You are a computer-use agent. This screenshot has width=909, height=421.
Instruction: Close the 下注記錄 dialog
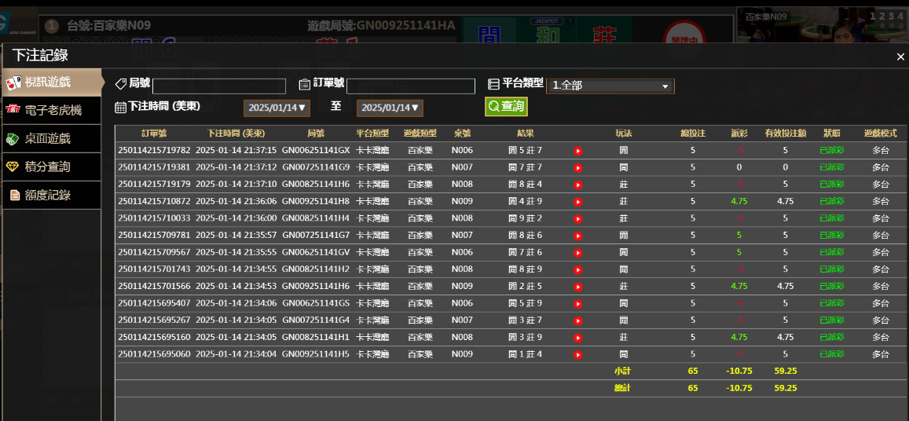pyautogui.click(x=900, y=57)
